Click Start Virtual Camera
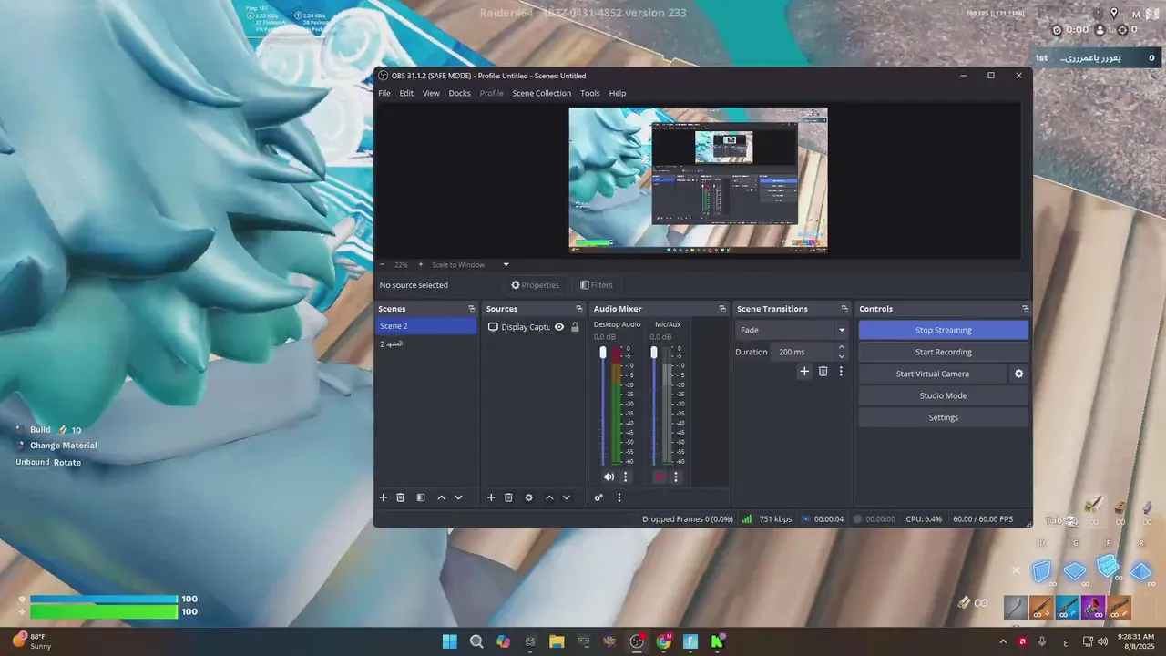Screen dimensions: 1166x656 pos(933,374)
